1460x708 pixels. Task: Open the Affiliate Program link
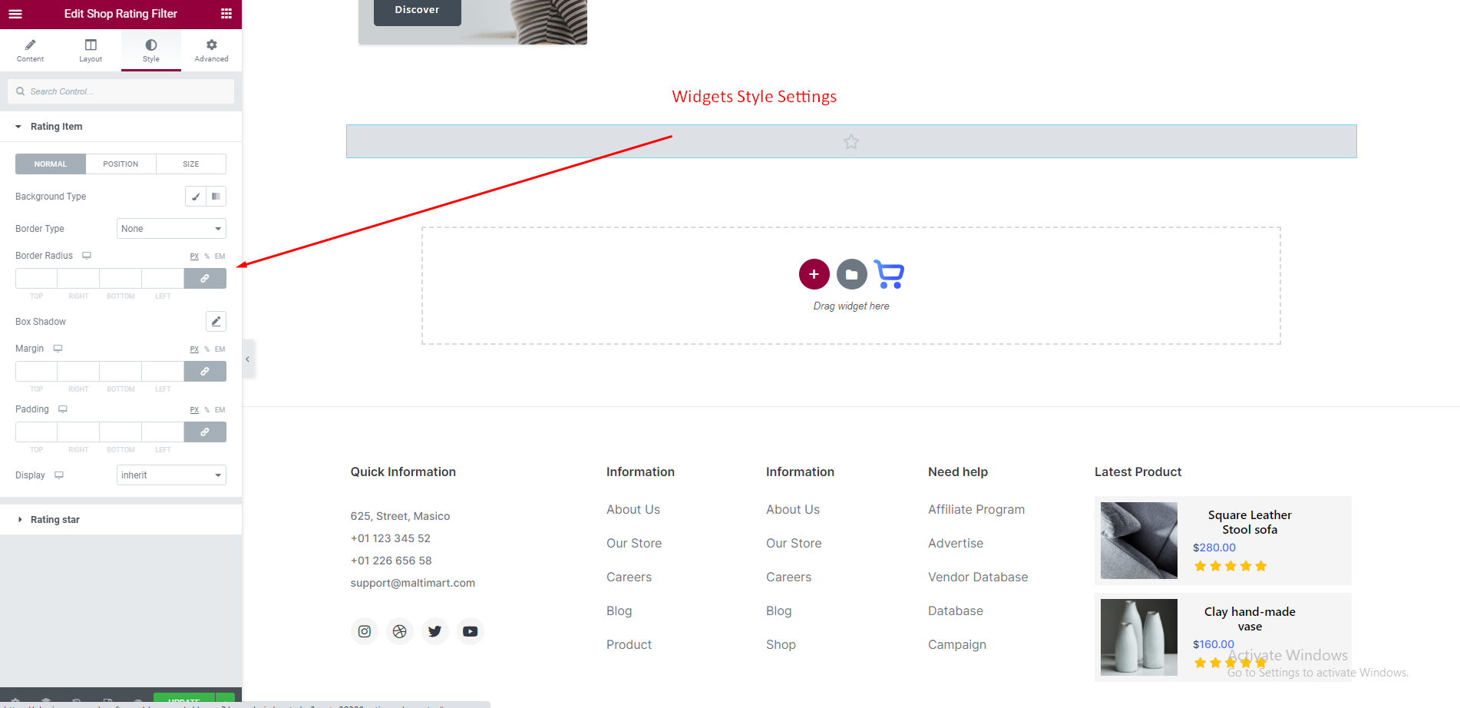976,509
